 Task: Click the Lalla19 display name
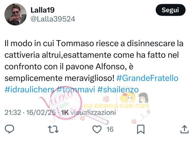pyautogui.click(x=43, y=10)
